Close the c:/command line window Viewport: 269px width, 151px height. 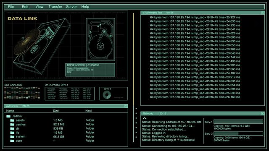(263, 13)
